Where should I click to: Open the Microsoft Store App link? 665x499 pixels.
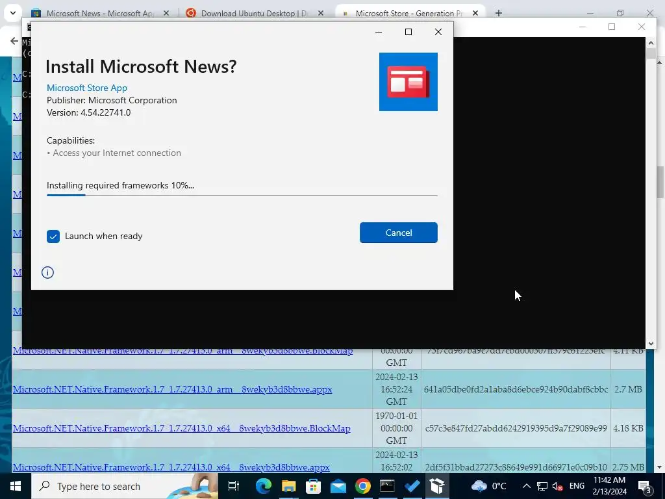pos(87,88)
